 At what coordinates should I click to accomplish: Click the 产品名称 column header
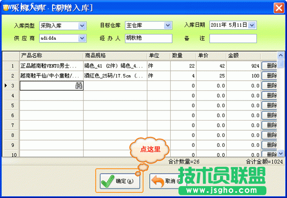[51, 55]
